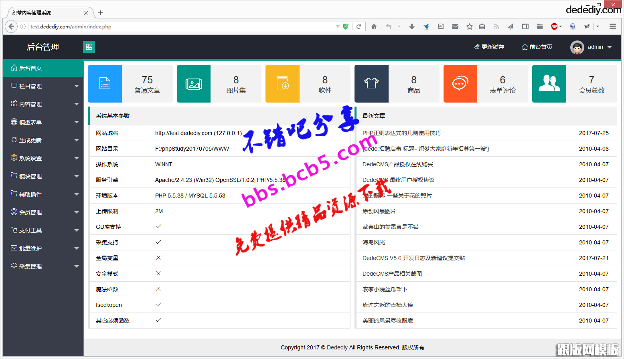Click the orange comment bubble icon tile

tap(460, 84)
